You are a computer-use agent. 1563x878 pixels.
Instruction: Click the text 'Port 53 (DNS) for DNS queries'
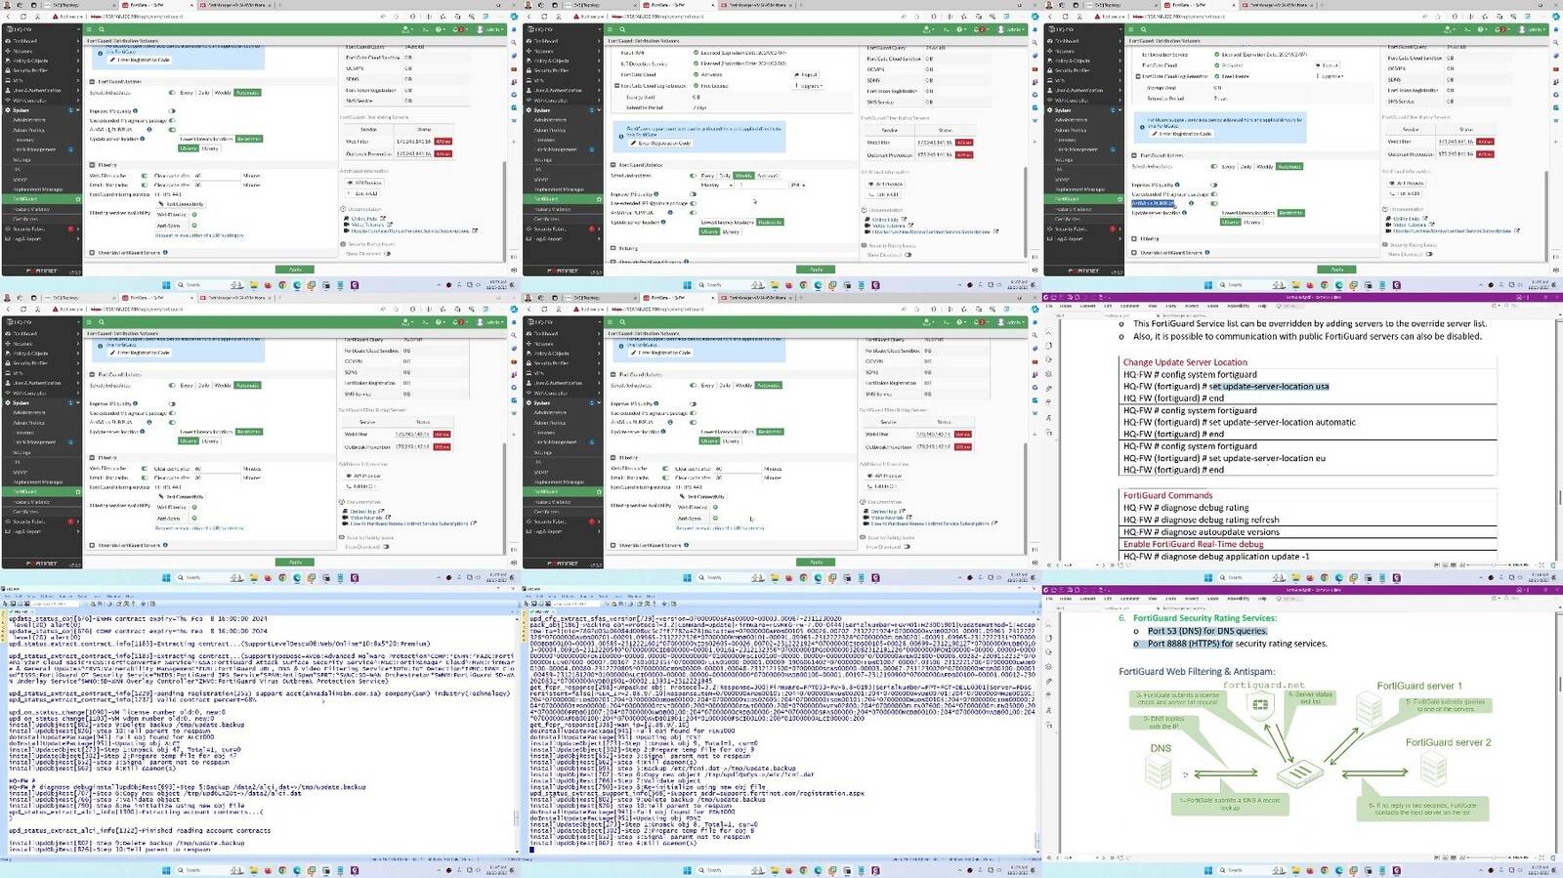1207,631
